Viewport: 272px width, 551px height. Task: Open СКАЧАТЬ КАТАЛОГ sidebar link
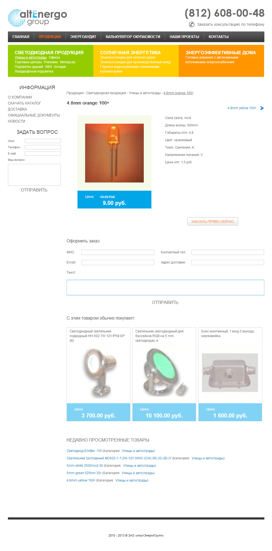(25, 103)
